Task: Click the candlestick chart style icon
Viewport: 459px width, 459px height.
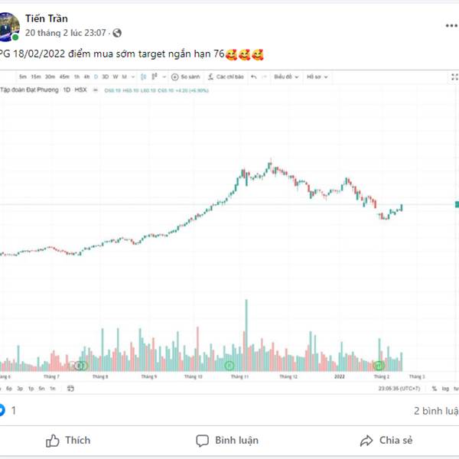Action: coord(143,77)
